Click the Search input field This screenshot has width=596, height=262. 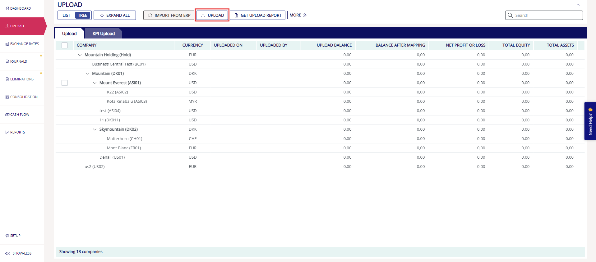pos(544,15)
